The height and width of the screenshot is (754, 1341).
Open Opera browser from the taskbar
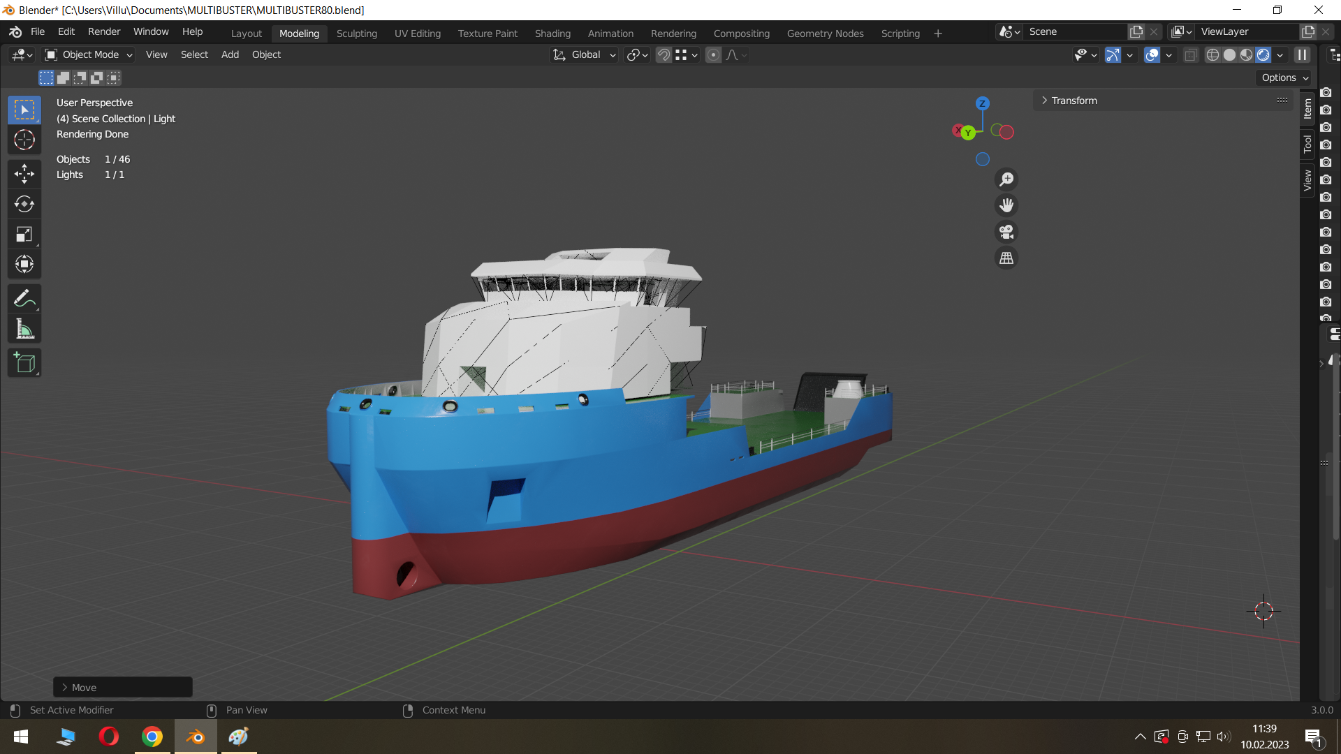pyautogui.click(x=109, y=737)
